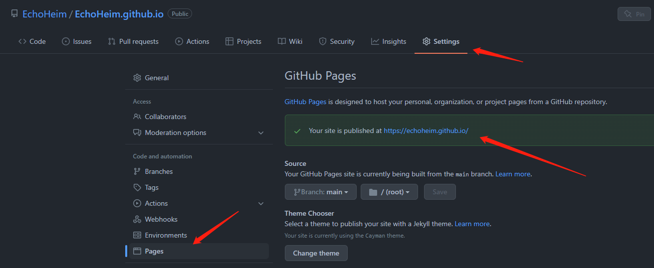Screen dimensions: 654x268
Task: Click the Tags label icon
Action: click(137, 187)
